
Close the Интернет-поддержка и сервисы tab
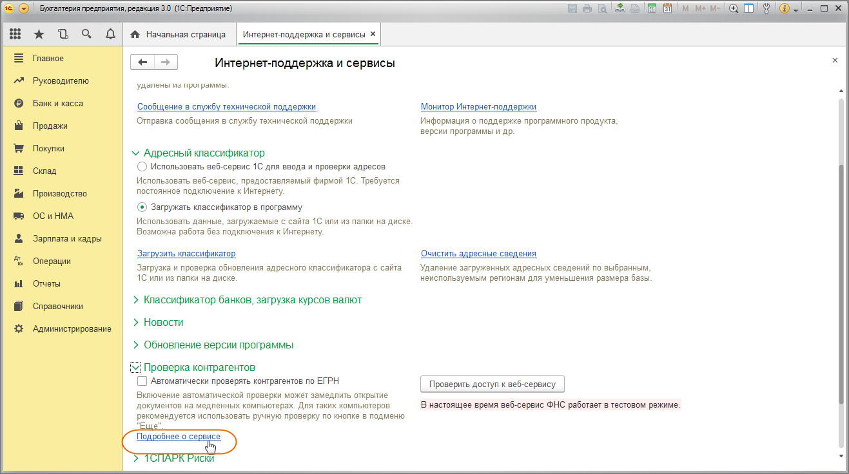[x=373, y=34]
